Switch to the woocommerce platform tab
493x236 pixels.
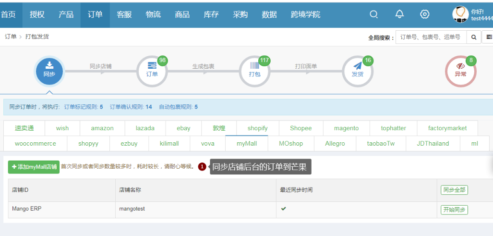pyautogui.click(x=35, y=144)
